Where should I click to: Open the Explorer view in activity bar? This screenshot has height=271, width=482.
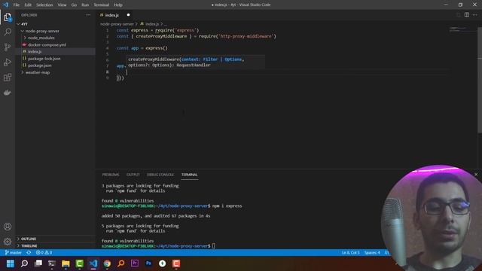pos(8,17)
